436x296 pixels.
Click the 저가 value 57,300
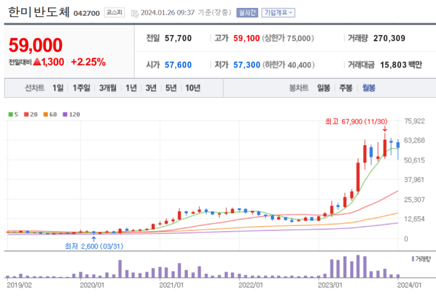pos(246,65)
